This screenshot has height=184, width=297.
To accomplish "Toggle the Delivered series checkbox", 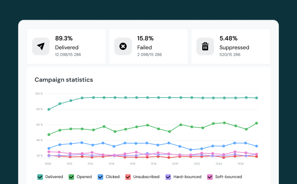I will click(40, 177).
